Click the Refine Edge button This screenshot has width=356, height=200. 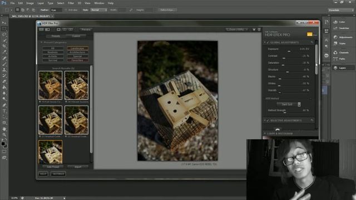point(167,10)
